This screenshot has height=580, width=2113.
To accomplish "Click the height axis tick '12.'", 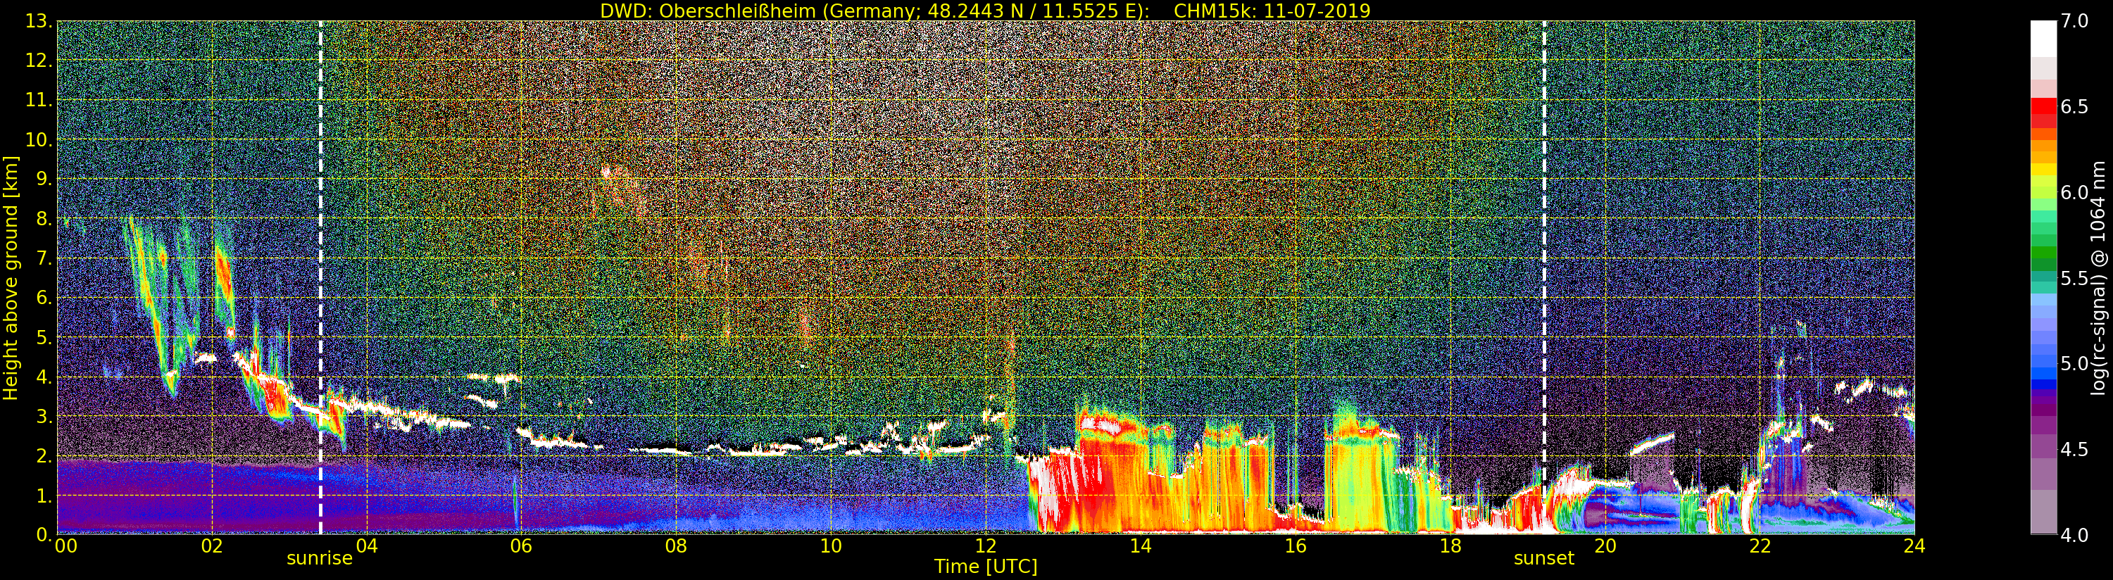I will [x=38, y=61].
